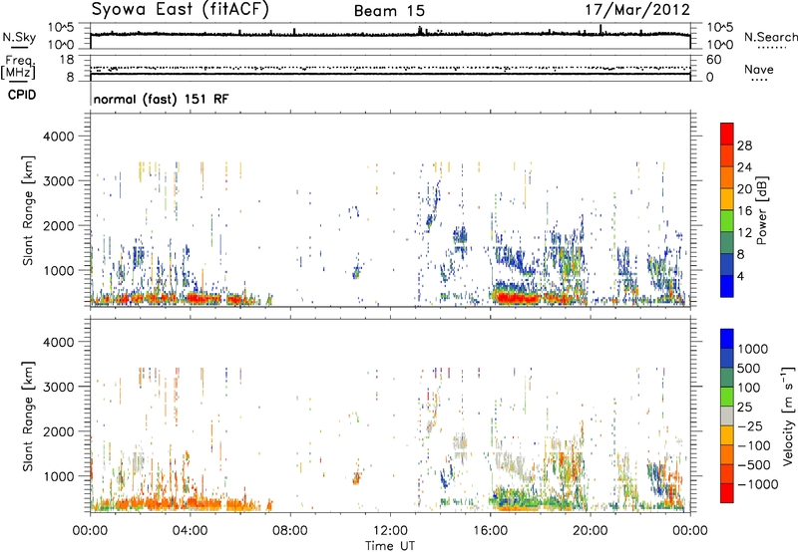Click the date '17/Mar/2012'
798x552 pixels.
pos(637,9)
